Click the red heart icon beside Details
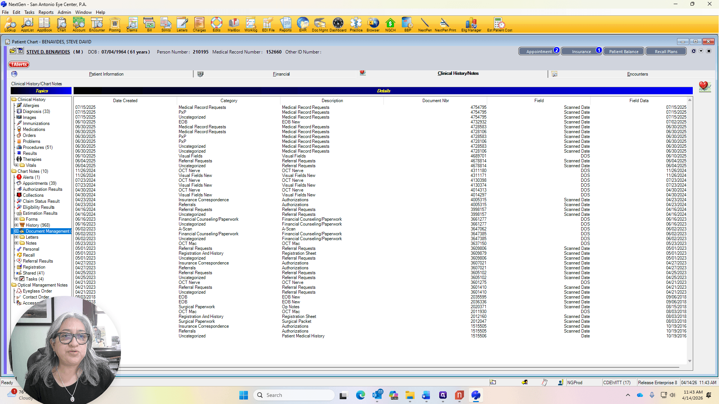The height and width of the screenshot is (404, 719). 705,87
